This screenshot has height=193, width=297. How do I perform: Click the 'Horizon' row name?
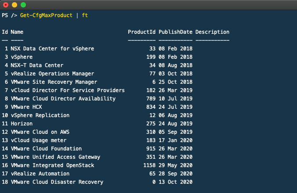pos(22,123)
